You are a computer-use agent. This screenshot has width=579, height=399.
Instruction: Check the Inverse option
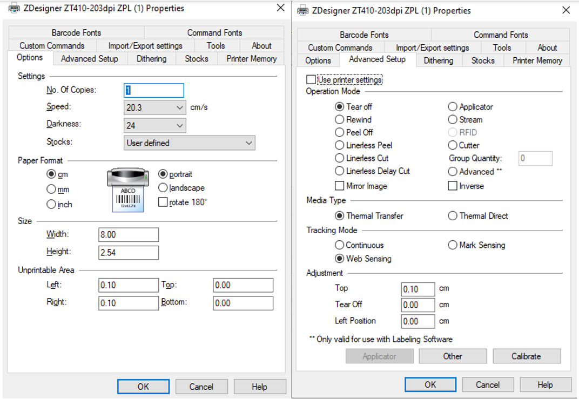click(x=452, y=186)
